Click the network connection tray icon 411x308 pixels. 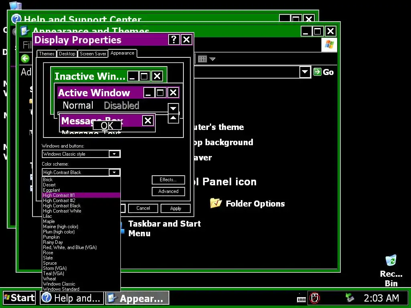(350, 298)
